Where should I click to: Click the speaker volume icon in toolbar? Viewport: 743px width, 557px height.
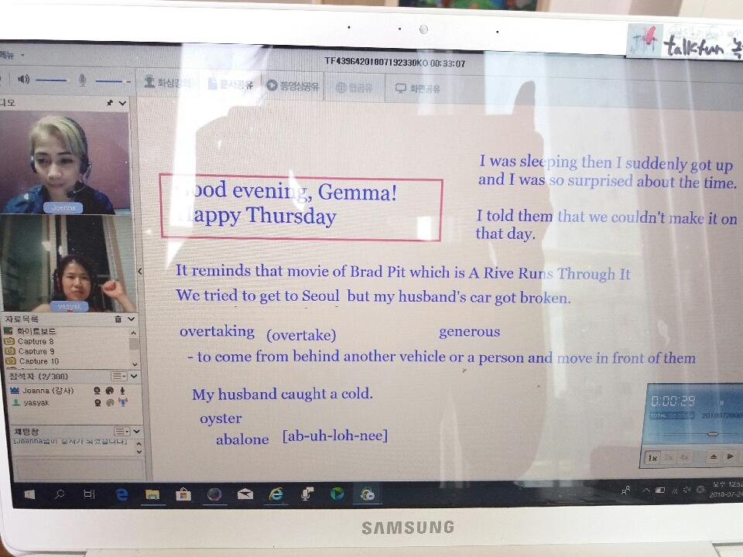click(24, 80)
